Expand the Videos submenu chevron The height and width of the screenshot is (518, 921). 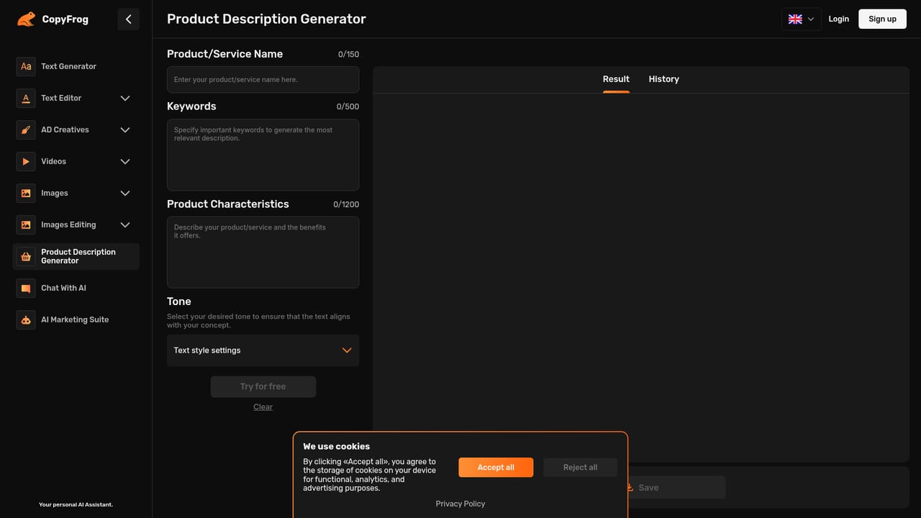125,161
